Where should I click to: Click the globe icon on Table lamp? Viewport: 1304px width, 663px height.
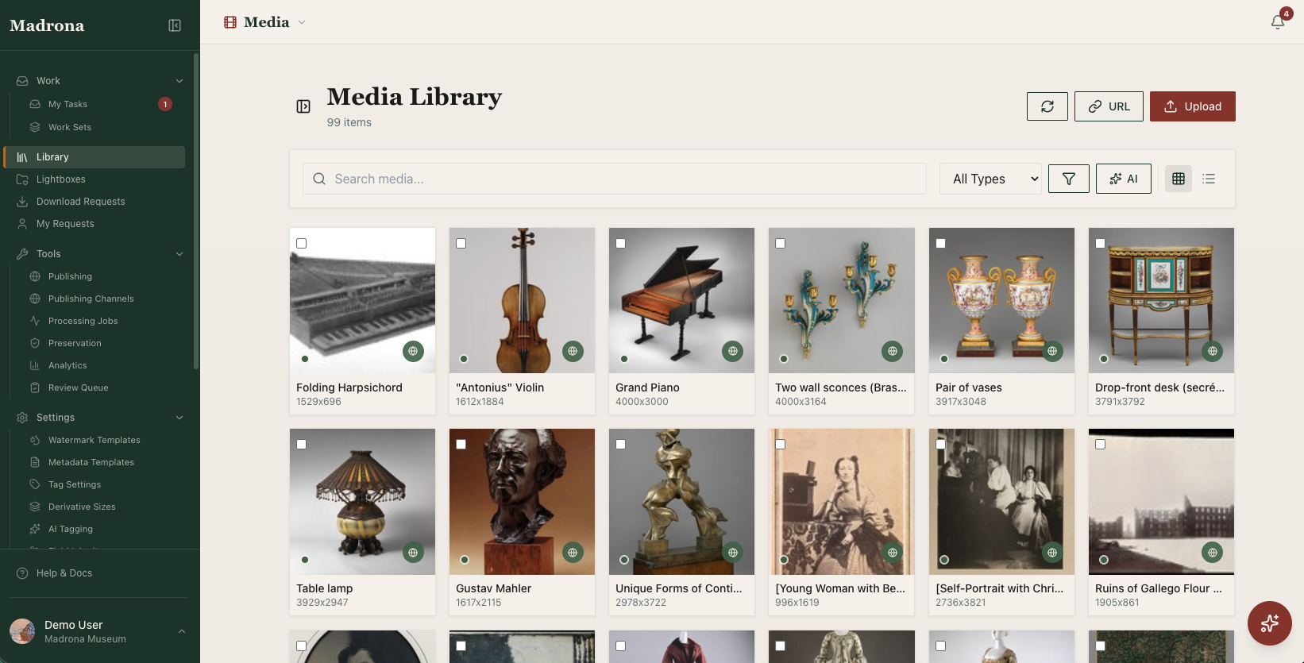[413, 553]
